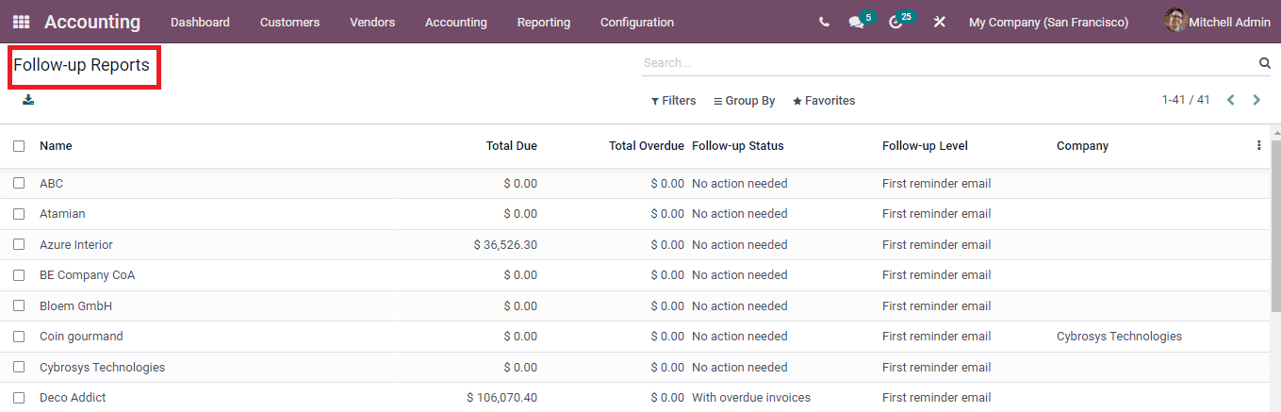This screenshot has height=412, width=1281.
Task: Click the 1-41 / 41 pager counter
Action: [x=1186, y=100]
